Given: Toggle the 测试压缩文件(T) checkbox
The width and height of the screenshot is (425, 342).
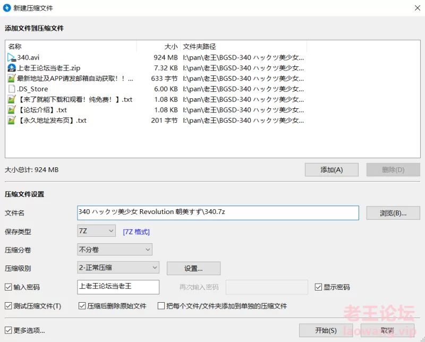Looking at the screenshot, I should (x=8, y=306).
